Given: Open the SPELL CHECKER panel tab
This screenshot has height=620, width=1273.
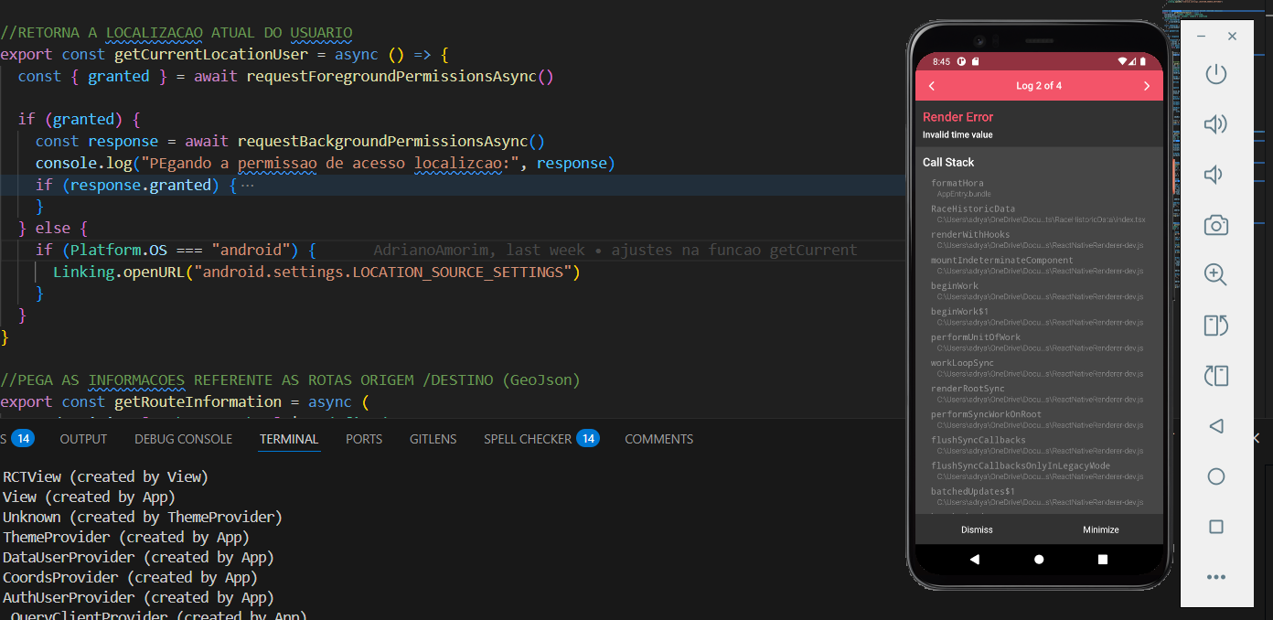Looking at the screenshot, I should coord(528,439).
